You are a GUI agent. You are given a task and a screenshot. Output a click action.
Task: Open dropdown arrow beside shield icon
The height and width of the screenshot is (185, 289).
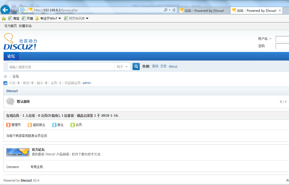click(x=26, y=10)
